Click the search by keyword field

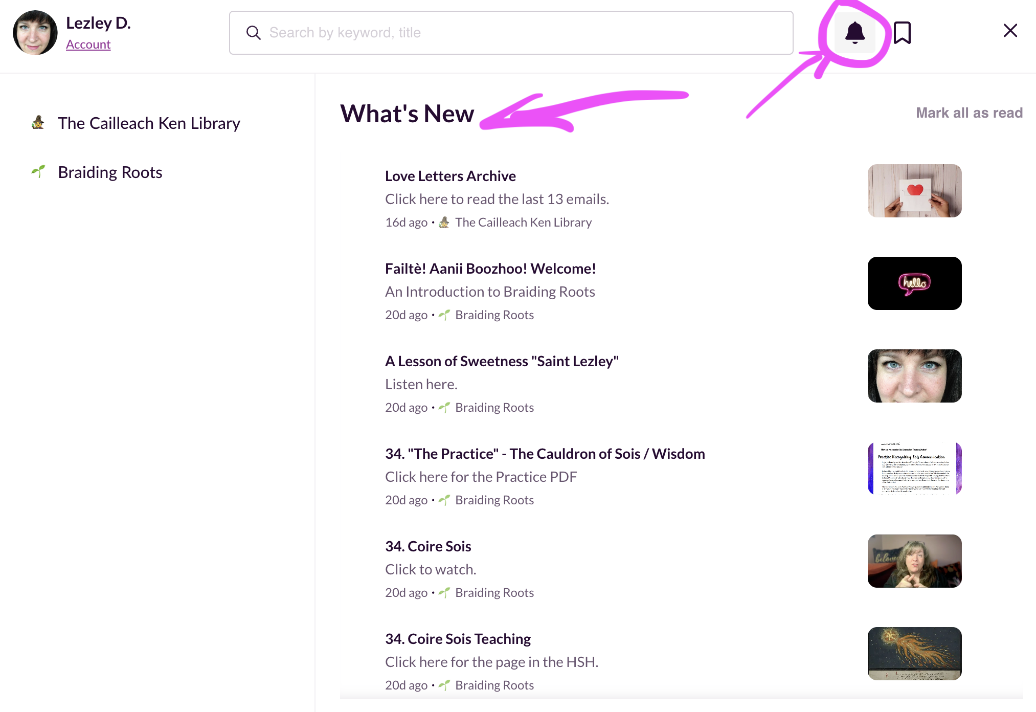pos(511,33)
